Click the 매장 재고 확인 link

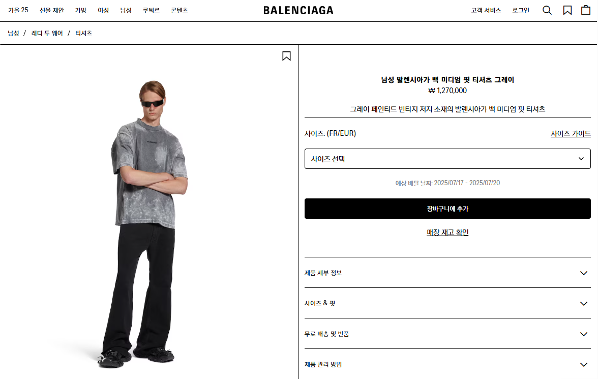coord(447,232)
